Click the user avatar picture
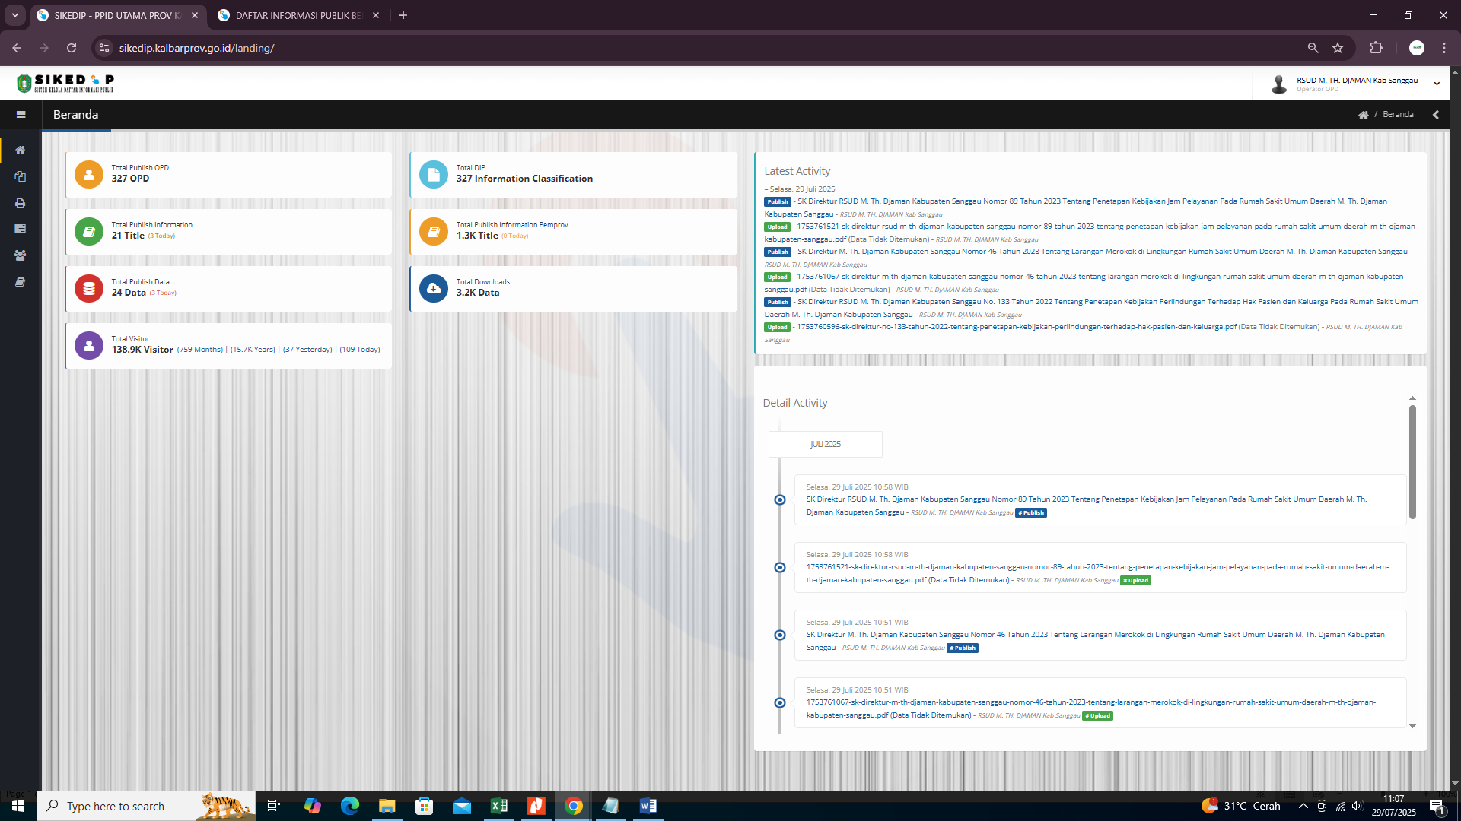 (x=1279, y=84)
